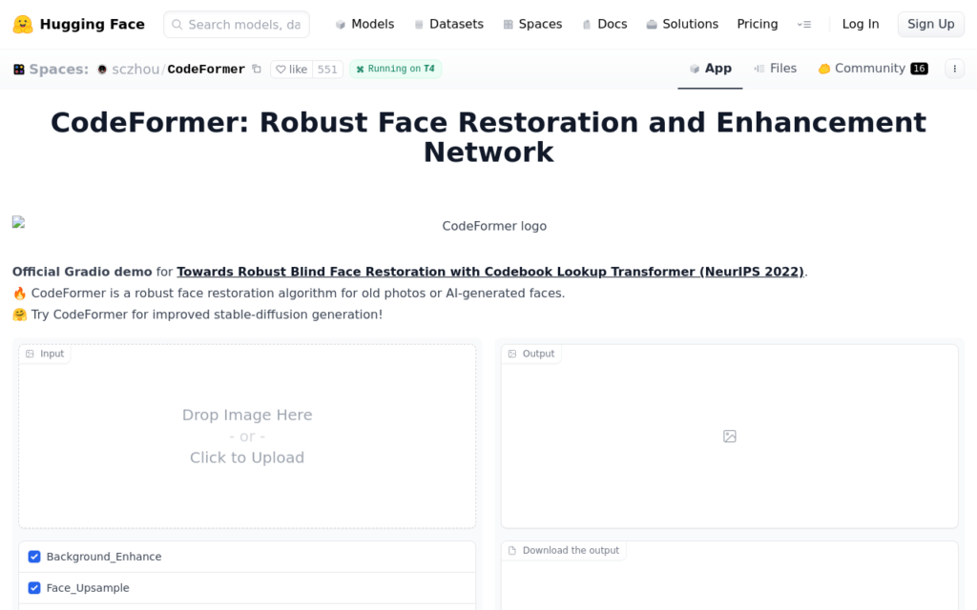This screenshot has height=610, width=977.
Task: Expand the extra navigation dropdown near Pricing
Action: pos(804,24)
